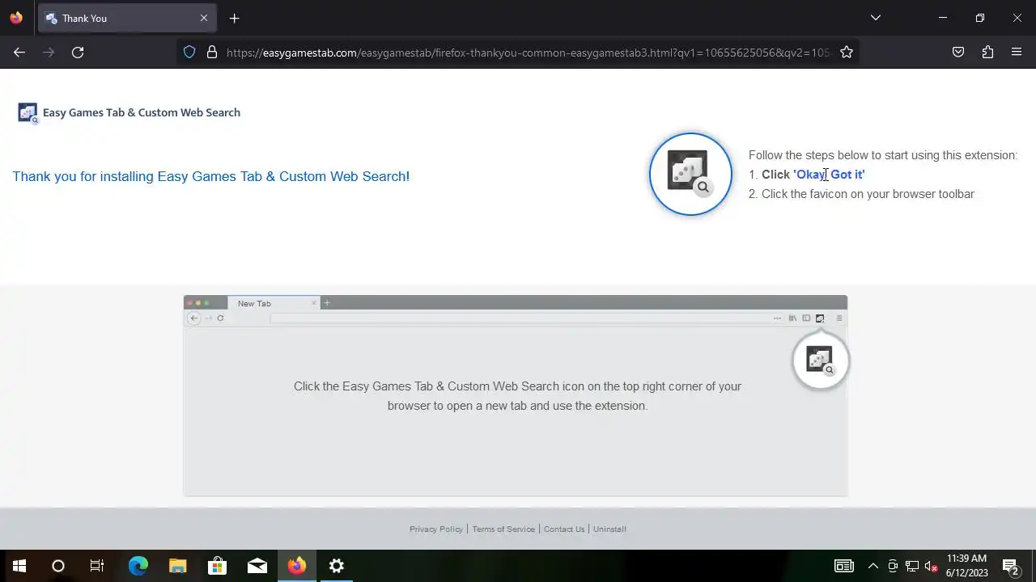Click the Uninstall link

(x=609, y=529)
